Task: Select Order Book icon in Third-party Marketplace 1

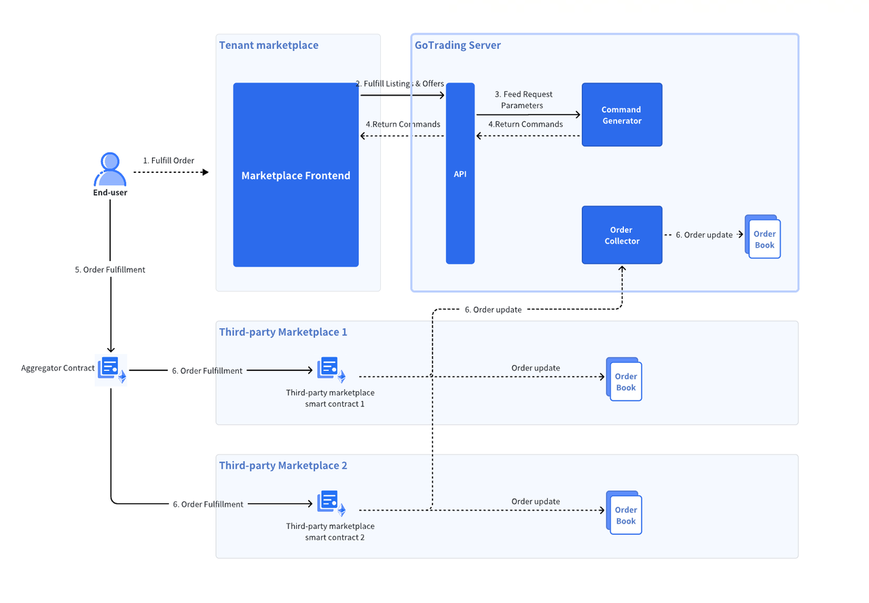Action: [624, 379]
